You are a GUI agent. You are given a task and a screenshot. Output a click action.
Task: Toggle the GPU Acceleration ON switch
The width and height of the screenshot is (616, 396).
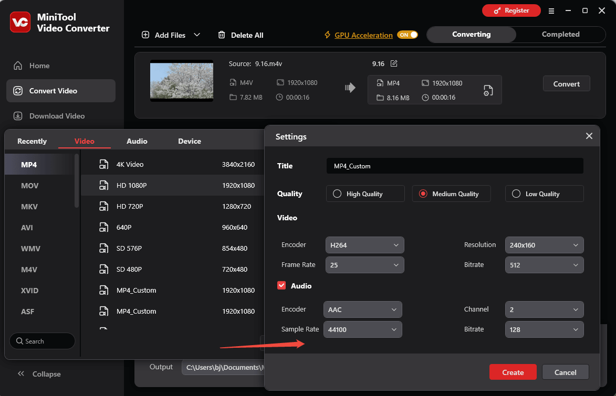pyautogui.click(x=408, y=35)
